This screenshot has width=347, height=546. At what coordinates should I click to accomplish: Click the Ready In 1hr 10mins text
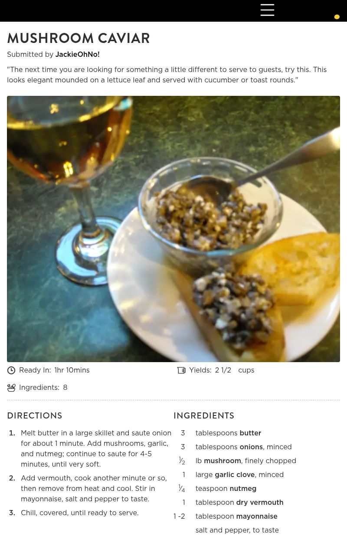point(54,370)
